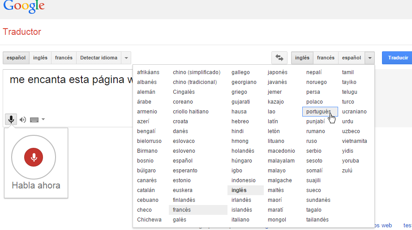
Task: Pick chino (simplificado) in the list
Action: (197, 72)
